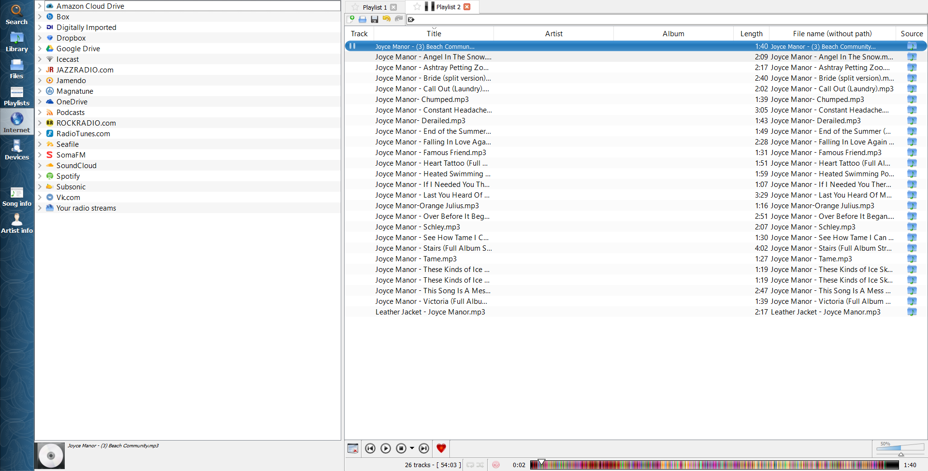The image size is (928, 471).
Task: Click the load playlist icon
Action: click(362, 19)
